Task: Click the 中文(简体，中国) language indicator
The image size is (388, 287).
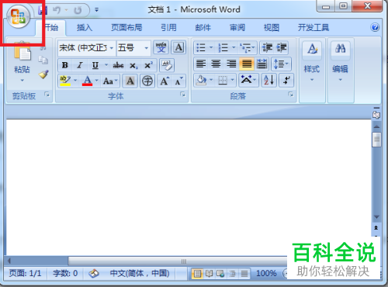Action: pyautogui.click(x=140, y=273)
